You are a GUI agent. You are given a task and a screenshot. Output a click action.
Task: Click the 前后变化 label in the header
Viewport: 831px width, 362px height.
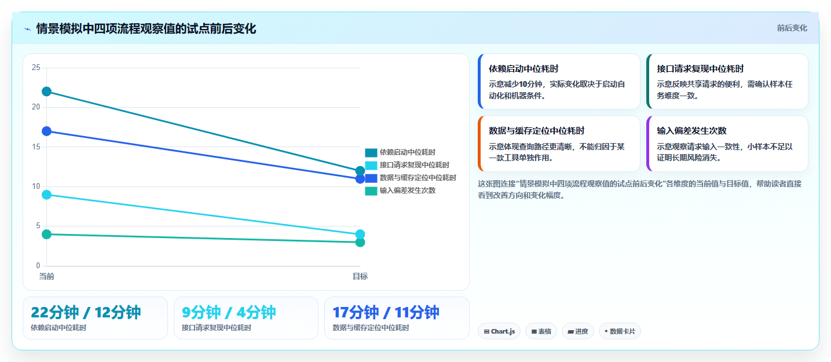pos(792,28)
